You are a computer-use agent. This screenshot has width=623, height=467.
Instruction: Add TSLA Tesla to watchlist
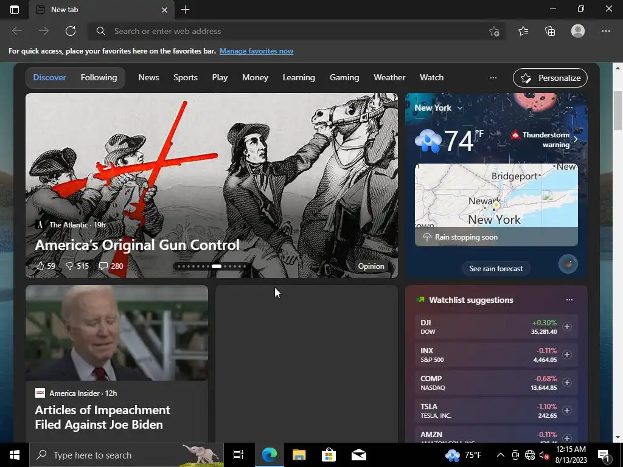(567, 410)
